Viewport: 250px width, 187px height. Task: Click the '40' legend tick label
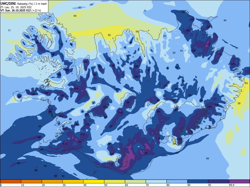(85, 185)
